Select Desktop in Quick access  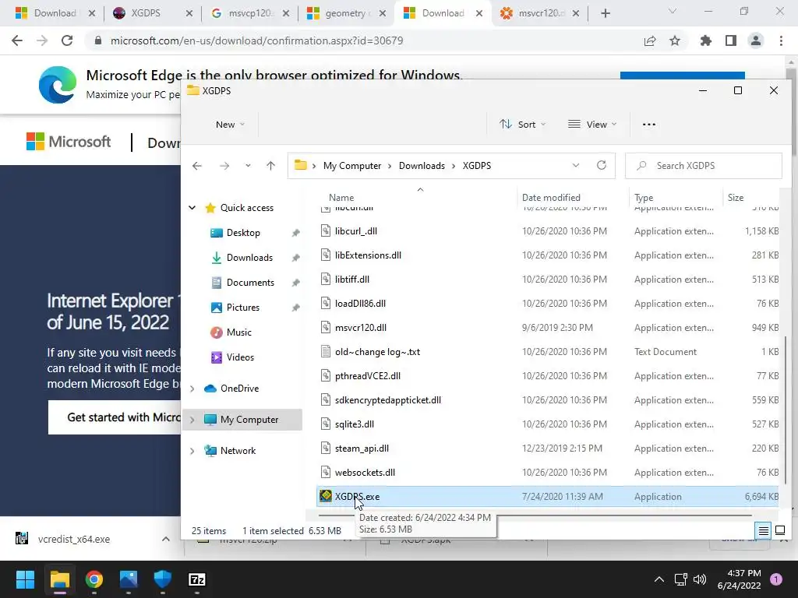[x=243, y=233]
